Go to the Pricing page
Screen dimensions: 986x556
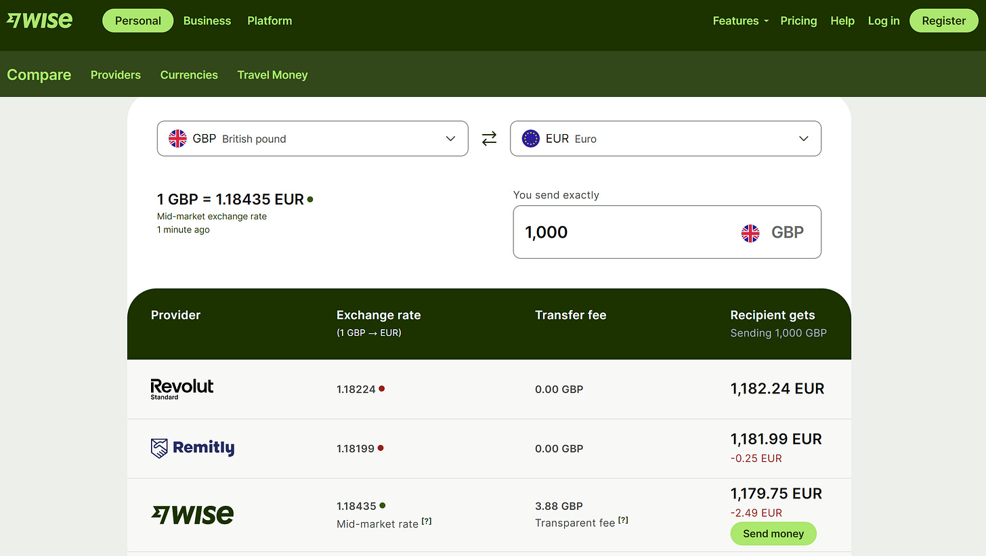(798, 20)
